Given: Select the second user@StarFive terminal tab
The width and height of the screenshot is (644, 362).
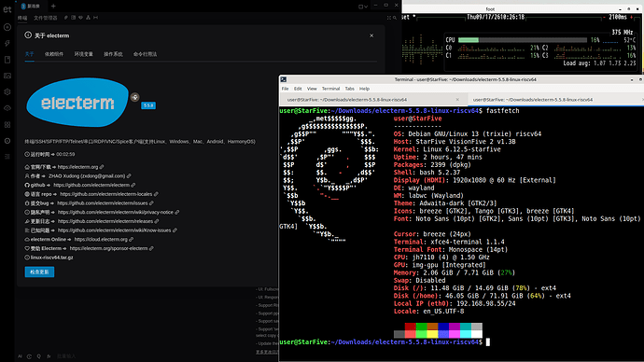Looking at the screenshot, I should click(555, 100).
